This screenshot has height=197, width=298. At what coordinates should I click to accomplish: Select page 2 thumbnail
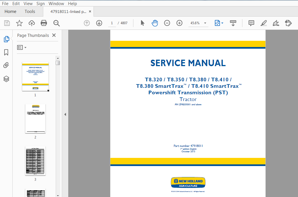(x=35, y=119)
